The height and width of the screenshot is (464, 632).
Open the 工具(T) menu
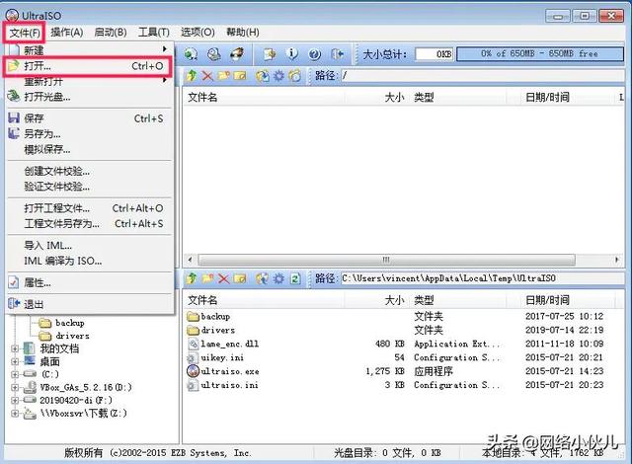[154, 33]
